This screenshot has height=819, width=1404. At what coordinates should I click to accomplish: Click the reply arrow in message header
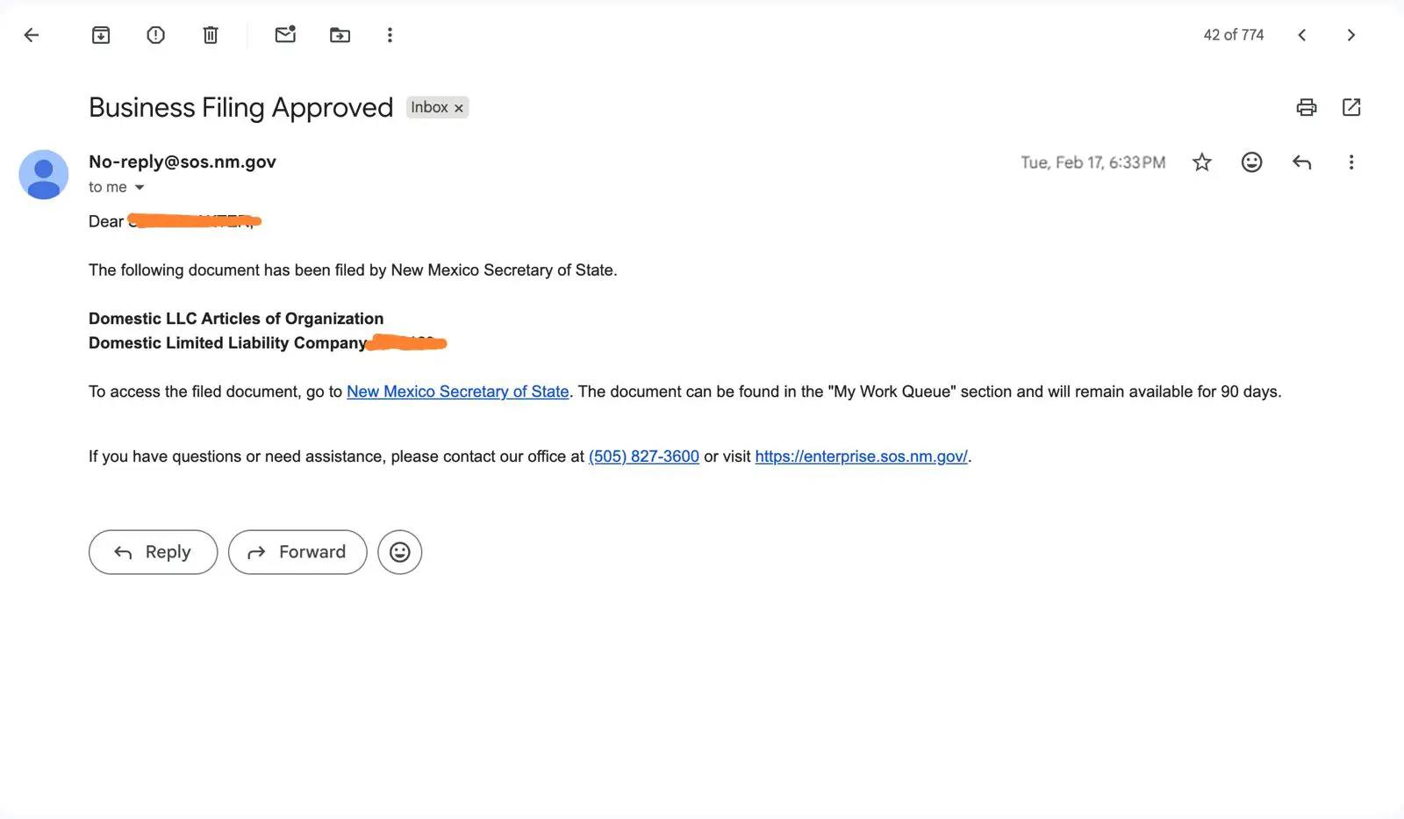coord(1301,162)
